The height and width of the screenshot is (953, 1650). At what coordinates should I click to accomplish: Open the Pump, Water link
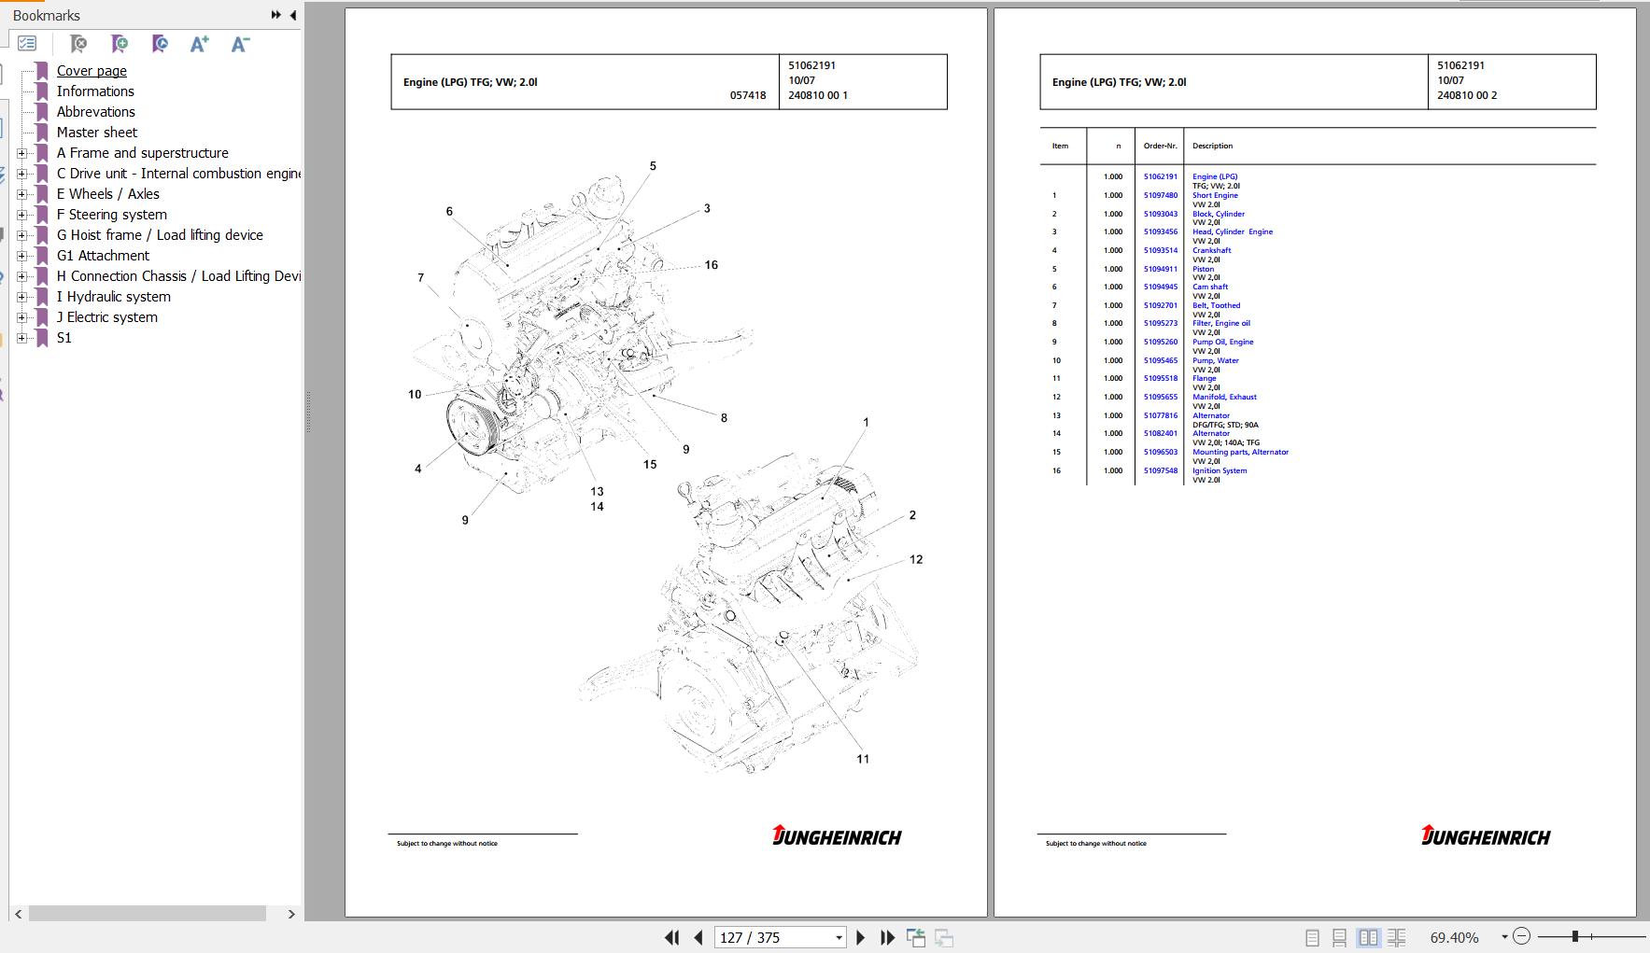tap(1215, 360)
